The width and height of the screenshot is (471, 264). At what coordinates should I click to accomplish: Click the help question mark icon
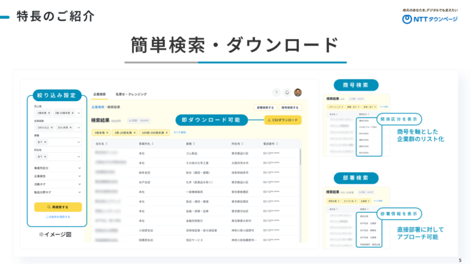[276, 93]
